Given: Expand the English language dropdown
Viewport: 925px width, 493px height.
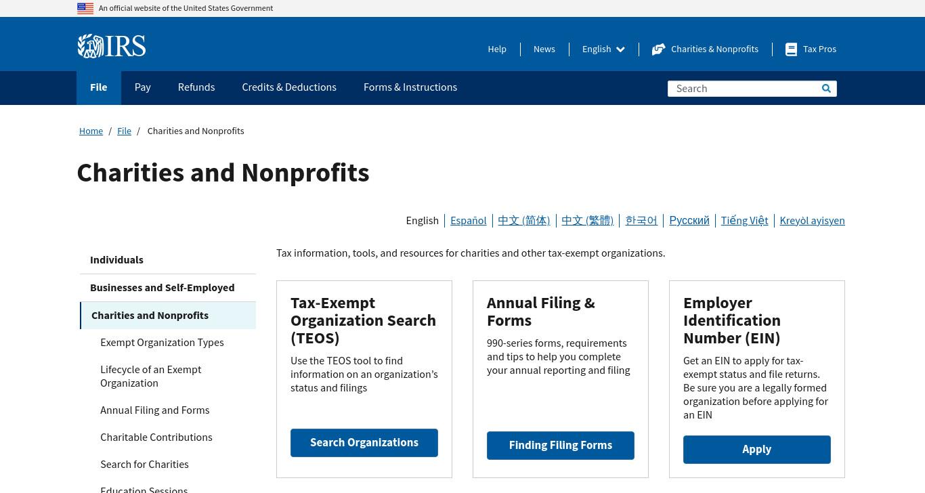Looking at the screenshot, I should tap(603, 49).
